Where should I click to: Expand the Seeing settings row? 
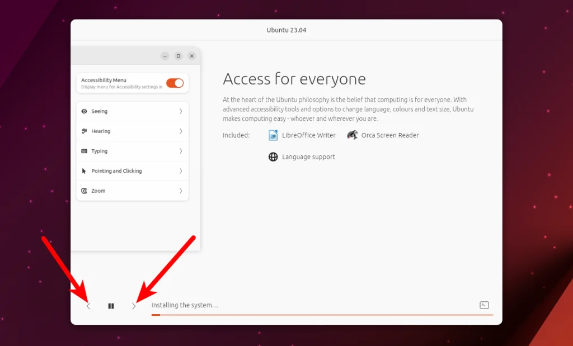tap(181, 111)
